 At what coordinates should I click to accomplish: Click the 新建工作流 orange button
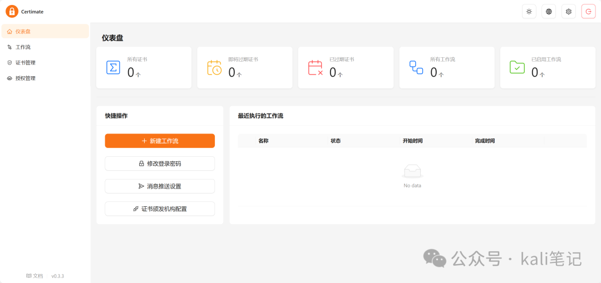click(x=160, y=141)
